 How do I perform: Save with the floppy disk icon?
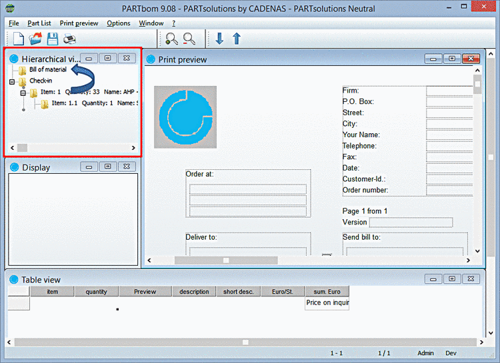coord(53,39)
